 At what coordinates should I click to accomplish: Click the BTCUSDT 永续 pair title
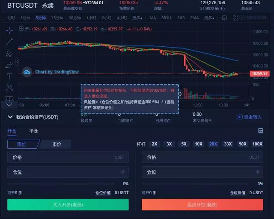pyautogui.click(x=30, y=6)
